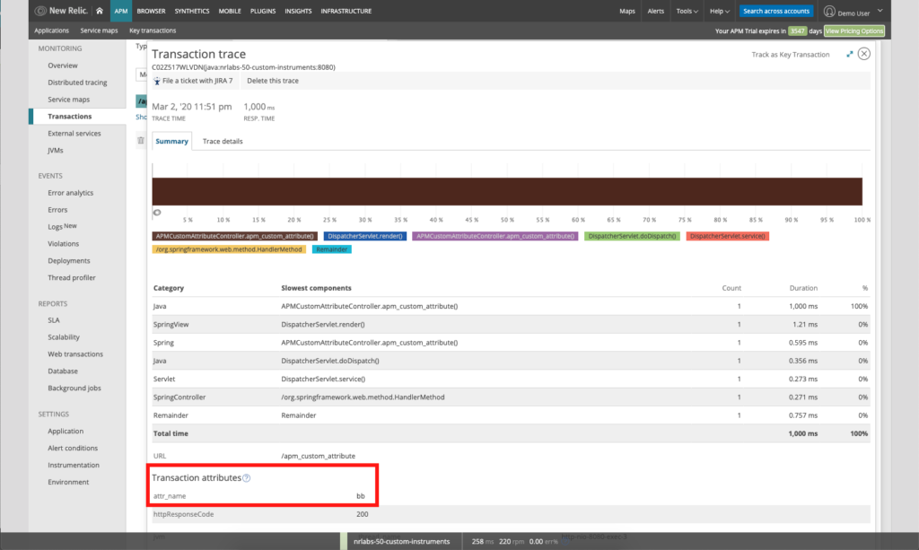Expand trace panel with arrows icon

point(849,54)
